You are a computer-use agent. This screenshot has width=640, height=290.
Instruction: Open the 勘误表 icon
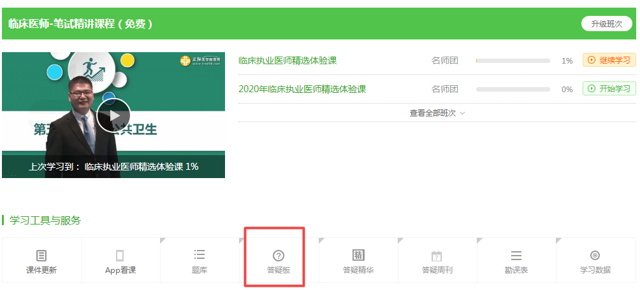(516, 256)
